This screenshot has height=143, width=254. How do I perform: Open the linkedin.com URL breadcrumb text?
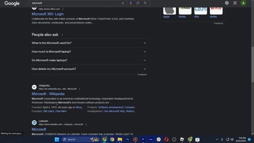coord(61,124)
